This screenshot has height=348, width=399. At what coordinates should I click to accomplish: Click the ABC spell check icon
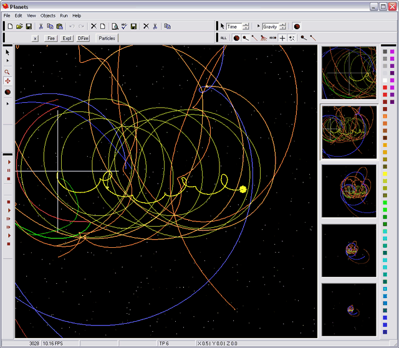click(x=124, y=26)
